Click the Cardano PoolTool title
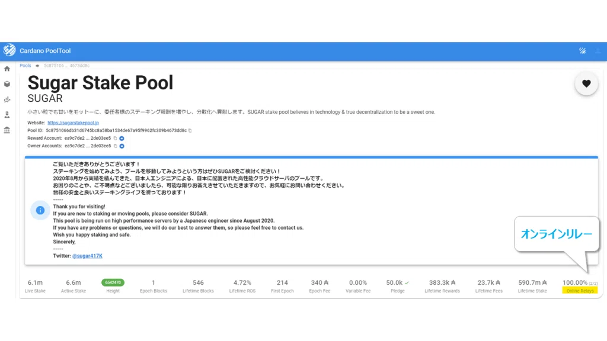607x341 pixels. pos(45,51)
